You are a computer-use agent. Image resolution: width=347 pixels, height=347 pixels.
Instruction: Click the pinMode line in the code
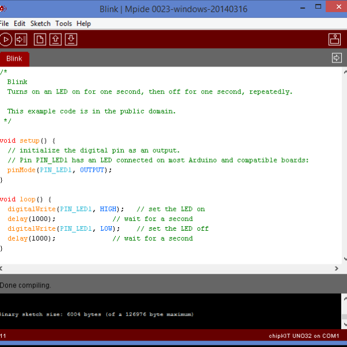59,170
